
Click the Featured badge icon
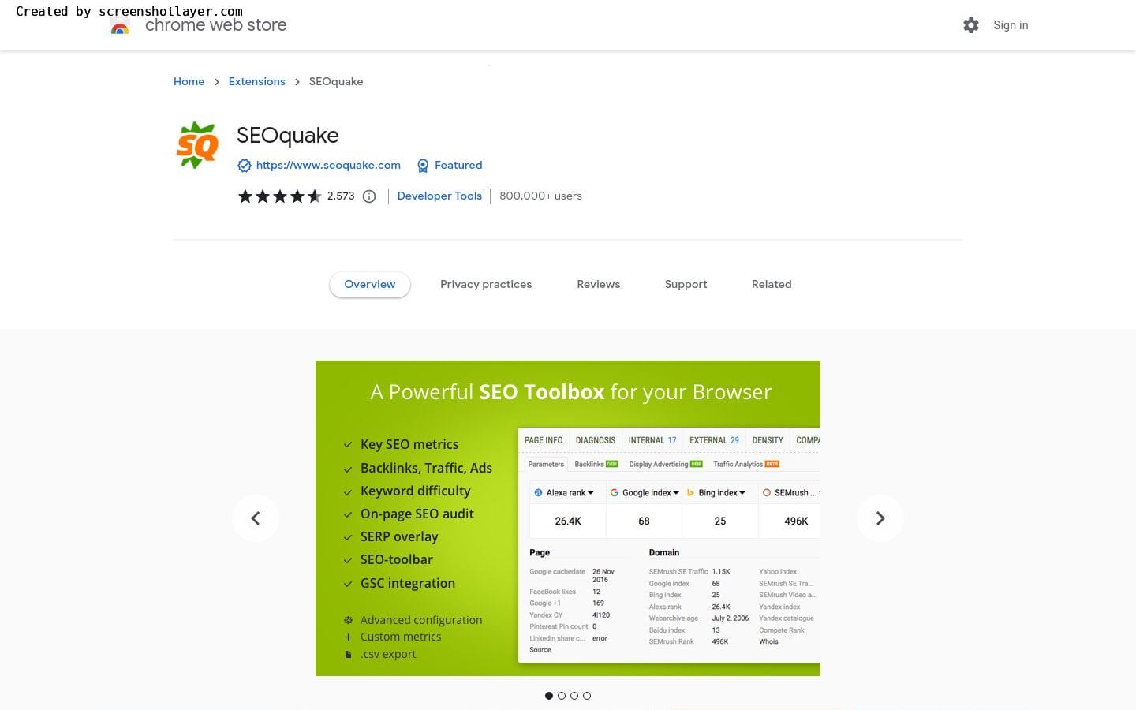423,166
